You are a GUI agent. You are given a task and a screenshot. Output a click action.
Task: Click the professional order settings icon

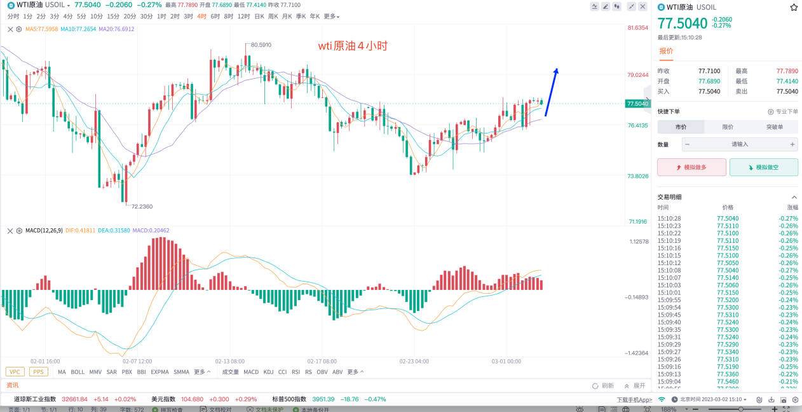pos(770,111)
